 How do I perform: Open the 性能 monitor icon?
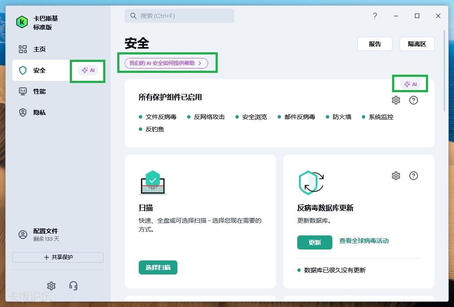click(x=22, y=91)
